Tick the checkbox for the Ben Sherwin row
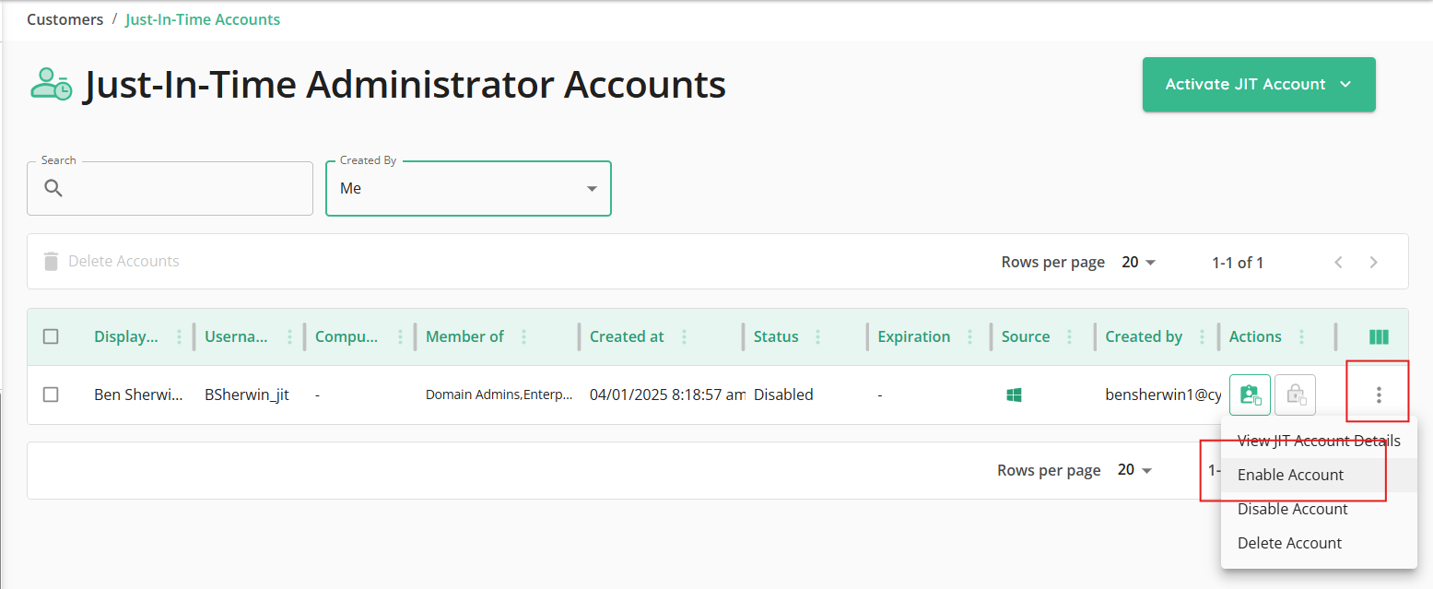The image size is (1433, 589). (x=51, y=395)
